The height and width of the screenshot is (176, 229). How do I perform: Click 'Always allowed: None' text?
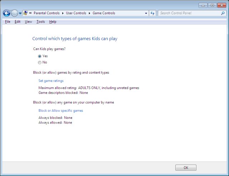(x=55, y=122)
